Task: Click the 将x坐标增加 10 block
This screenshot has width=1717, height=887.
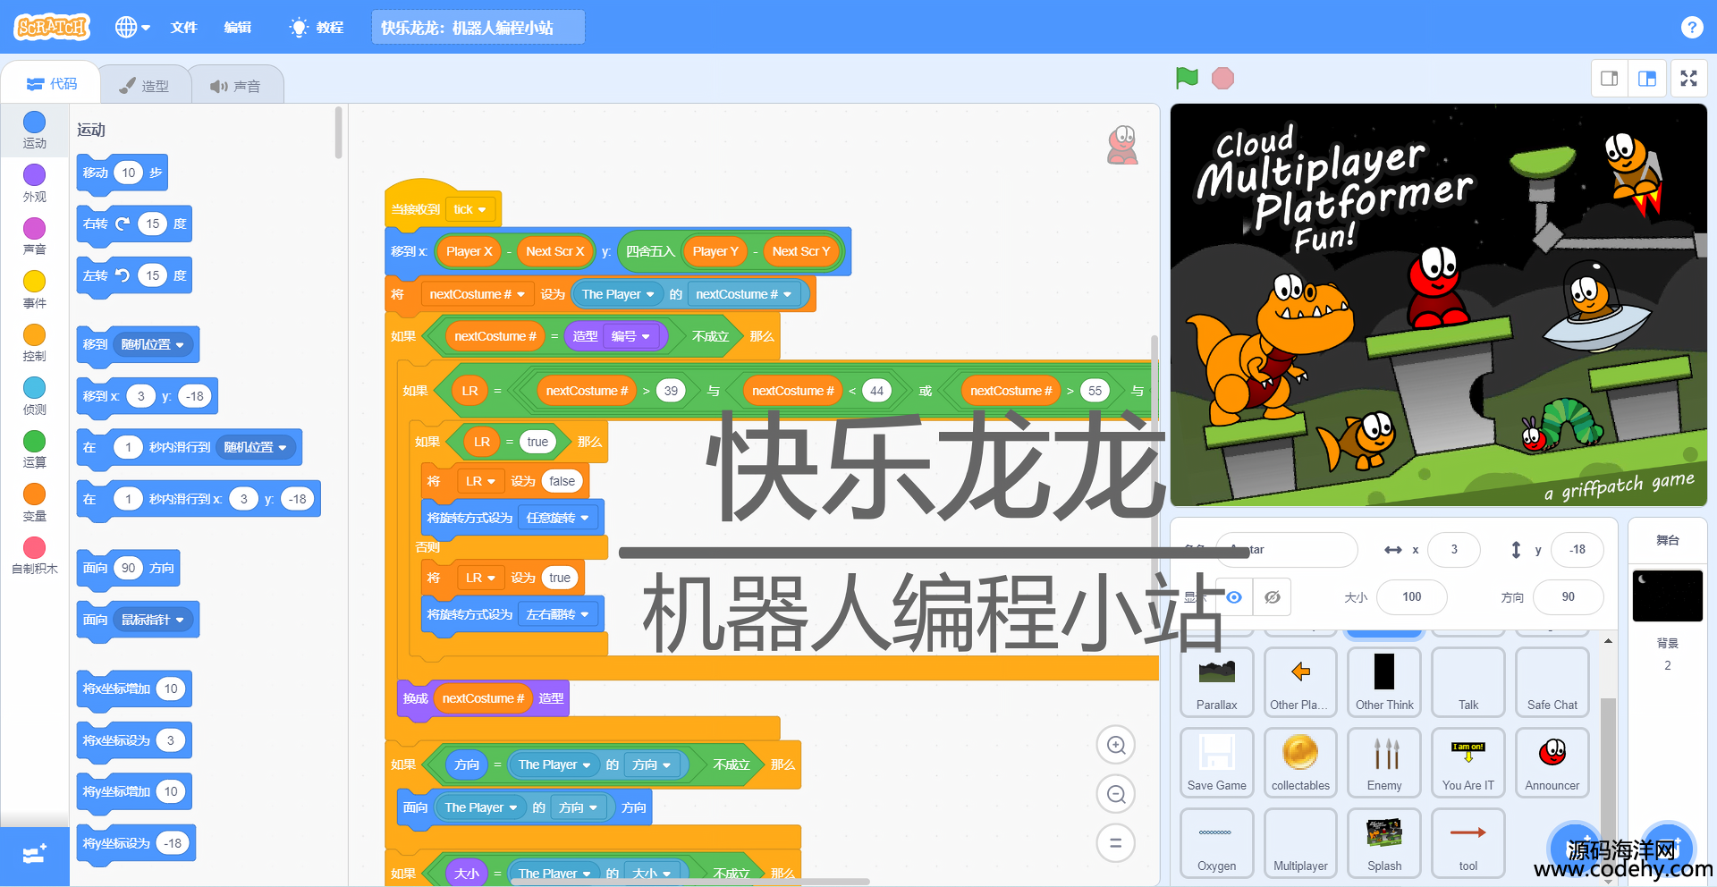Action: (134, 689)
